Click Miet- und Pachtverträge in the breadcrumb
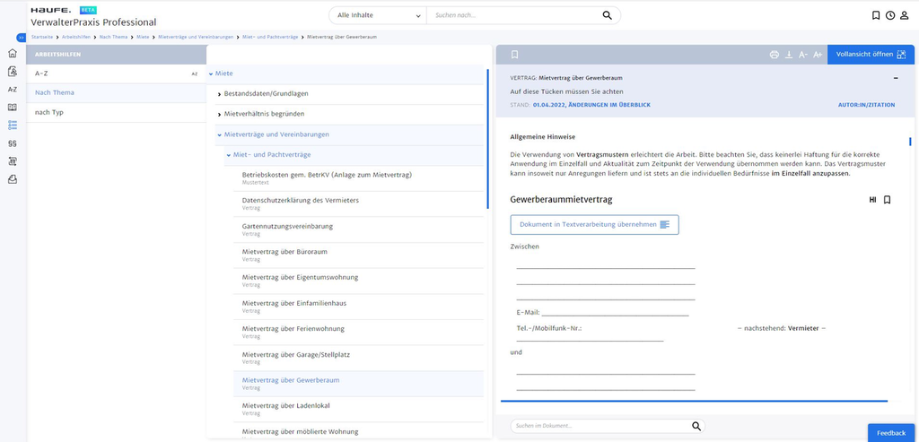This screenshot has width=919, height=442. 269,37
